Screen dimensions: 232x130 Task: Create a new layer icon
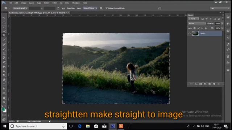pos(214,84)
